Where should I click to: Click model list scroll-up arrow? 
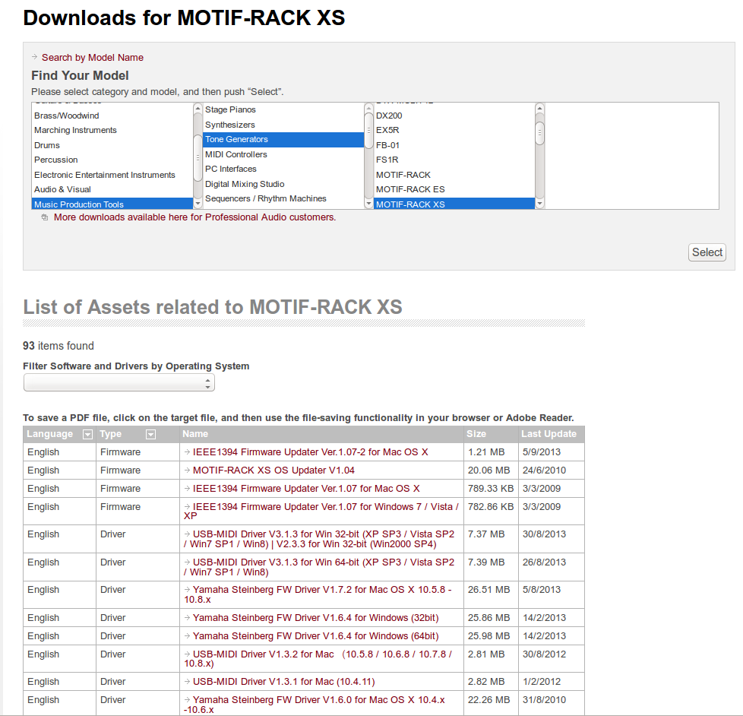[539, 108]
